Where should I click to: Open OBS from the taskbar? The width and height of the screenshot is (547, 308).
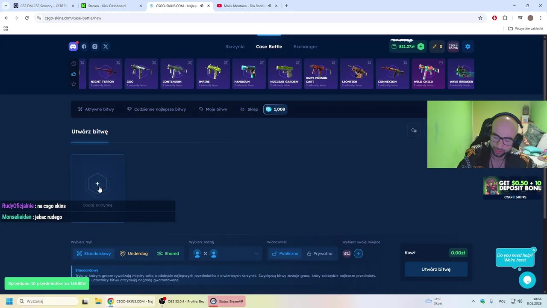[x=182, y=301]
